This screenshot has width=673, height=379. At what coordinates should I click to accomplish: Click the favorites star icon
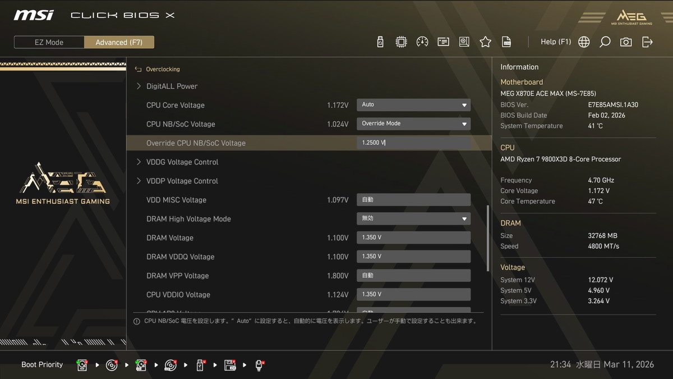[x=485, y=42]
